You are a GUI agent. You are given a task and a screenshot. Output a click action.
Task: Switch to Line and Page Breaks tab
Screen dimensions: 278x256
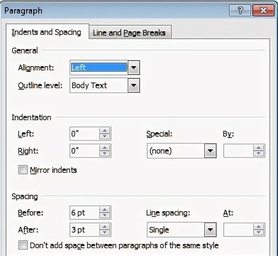pos(129,33)
